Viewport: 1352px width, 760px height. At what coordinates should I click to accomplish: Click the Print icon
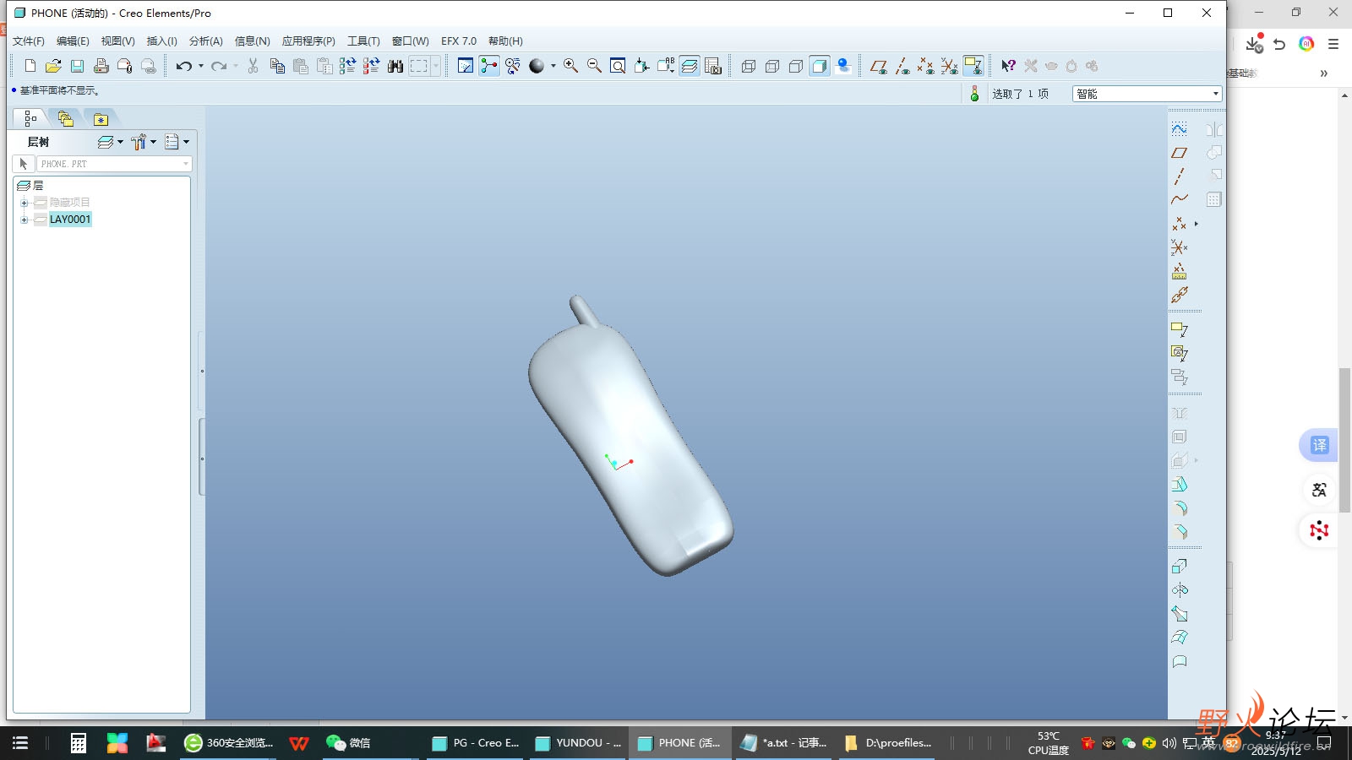(x=101, y=66)
